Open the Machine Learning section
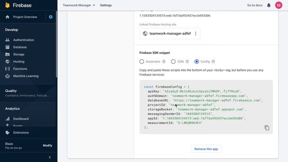The image size is (288, 162). [26, 76]
